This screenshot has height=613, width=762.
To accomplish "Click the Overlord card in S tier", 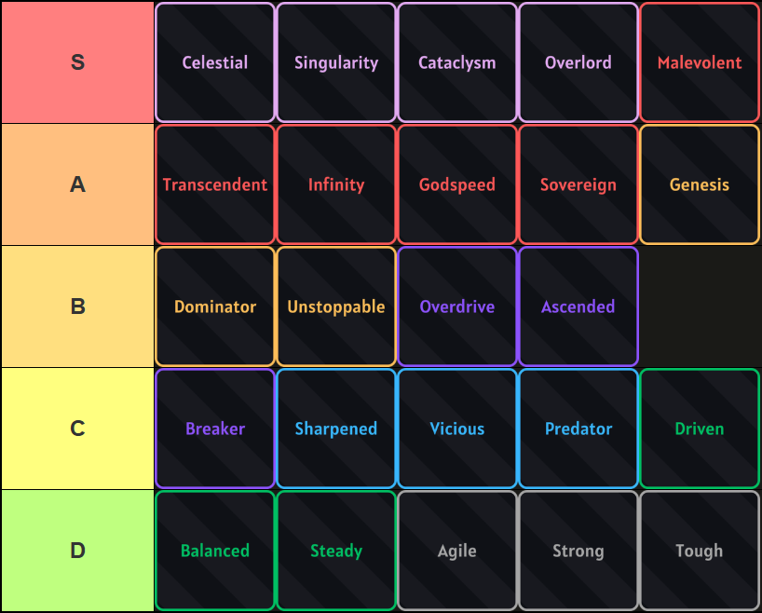I will click(578, 62).
